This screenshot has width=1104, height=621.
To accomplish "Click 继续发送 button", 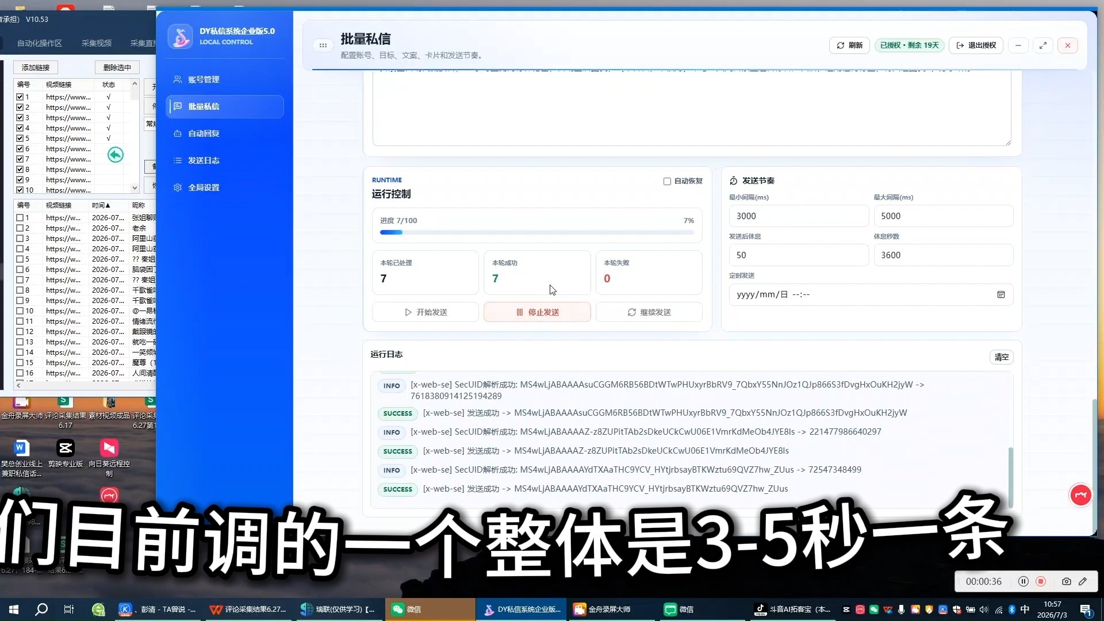I will (649, 312).
